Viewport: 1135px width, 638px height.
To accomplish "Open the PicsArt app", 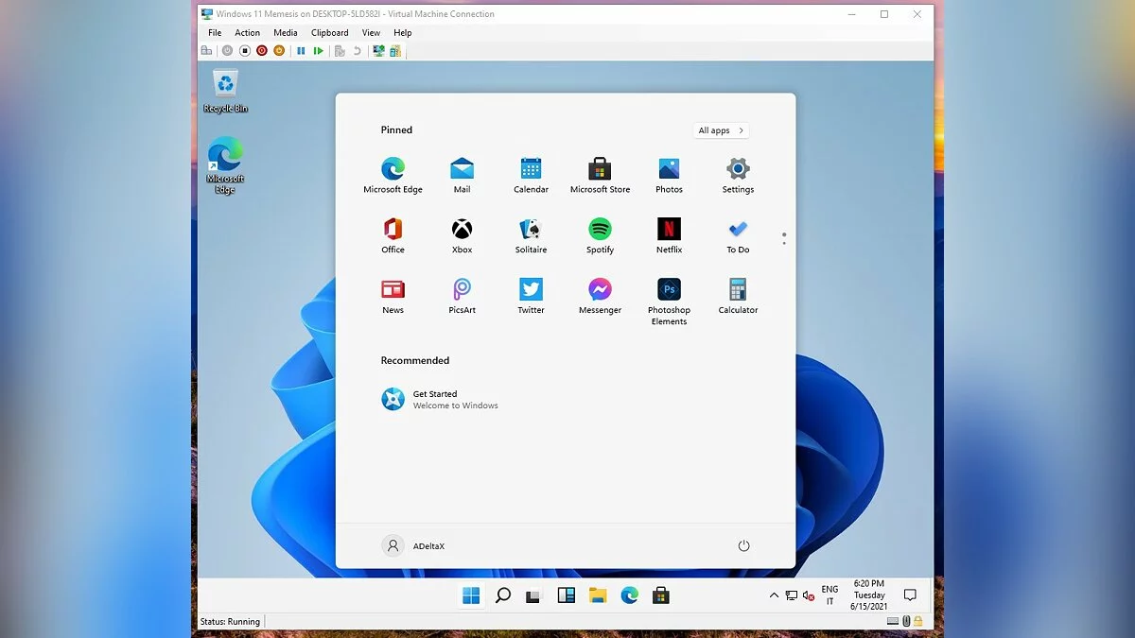I will tap(462, 290).
